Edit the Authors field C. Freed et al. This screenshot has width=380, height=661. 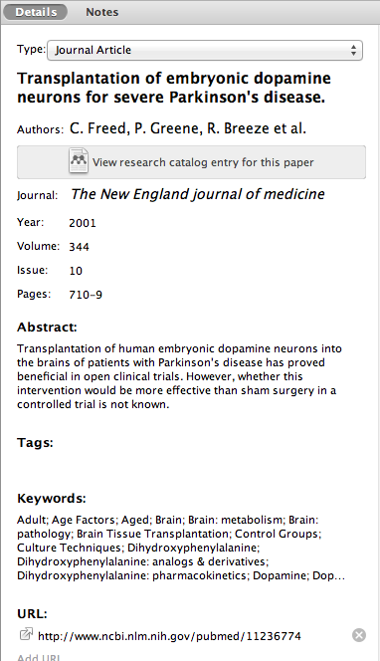click(188, 128)
